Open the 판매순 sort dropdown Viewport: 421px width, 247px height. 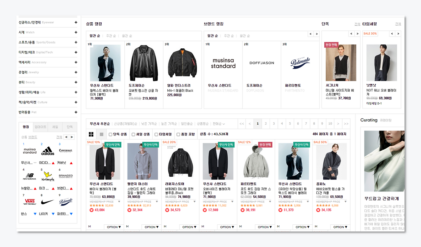(219, 124)
